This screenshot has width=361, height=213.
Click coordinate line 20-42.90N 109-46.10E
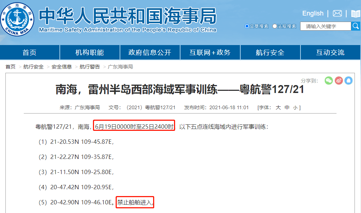pos(81,203)
